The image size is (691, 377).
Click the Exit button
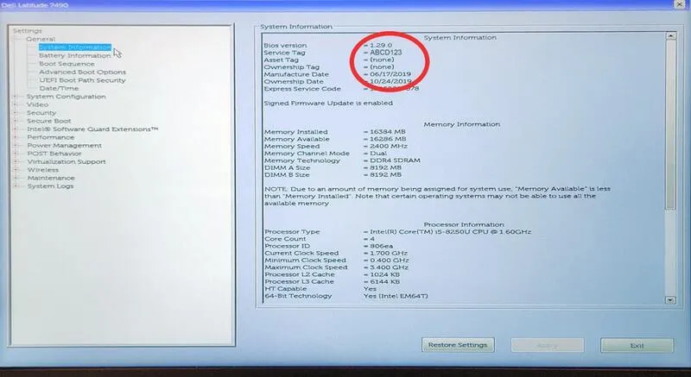(637, 345)
